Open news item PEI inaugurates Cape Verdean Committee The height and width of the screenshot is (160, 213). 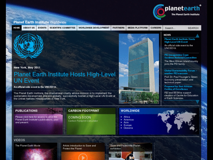point(180,56)
